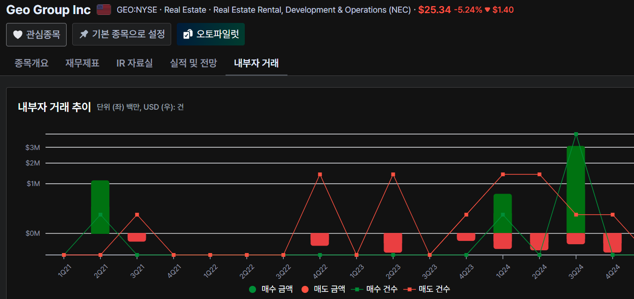Open the 종목개요 tab
The image size is (634, 299).
coord(31,63)
